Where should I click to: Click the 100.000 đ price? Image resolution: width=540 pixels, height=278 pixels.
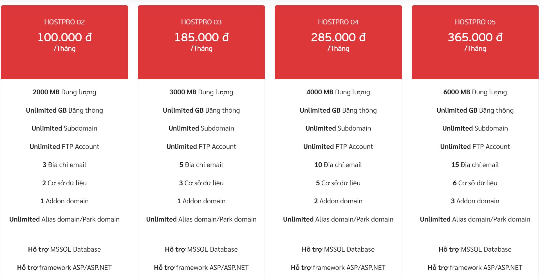tap(64, 37)
